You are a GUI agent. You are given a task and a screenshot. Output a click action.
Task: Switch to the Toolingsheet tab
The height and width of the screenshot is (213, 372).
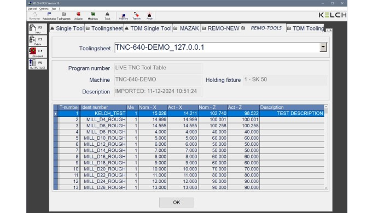click(104, 28)
